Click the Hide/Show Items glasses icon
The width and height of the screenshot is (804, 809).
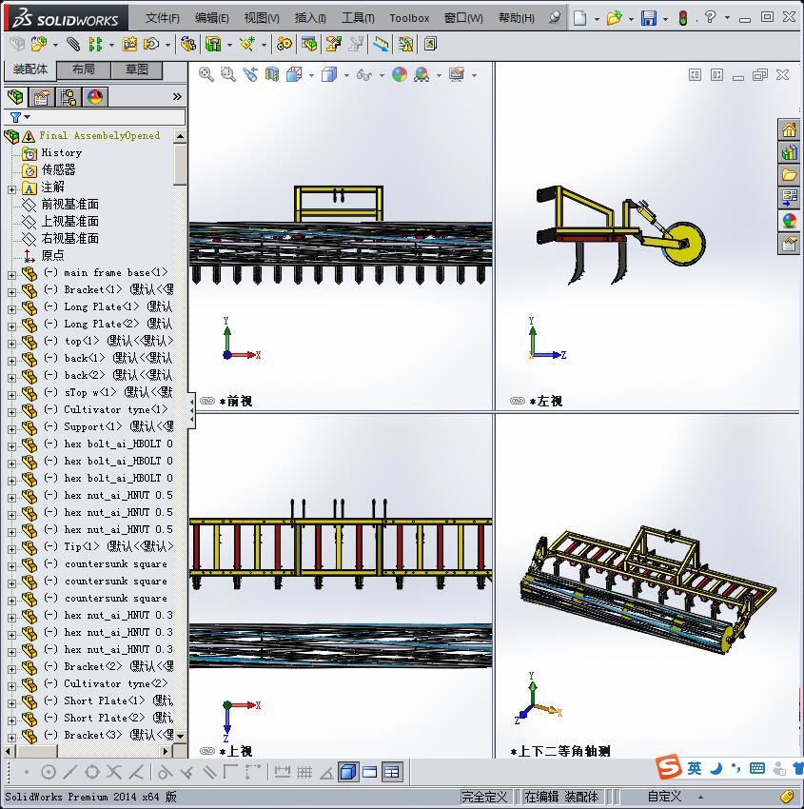click(x=364, y=75)
